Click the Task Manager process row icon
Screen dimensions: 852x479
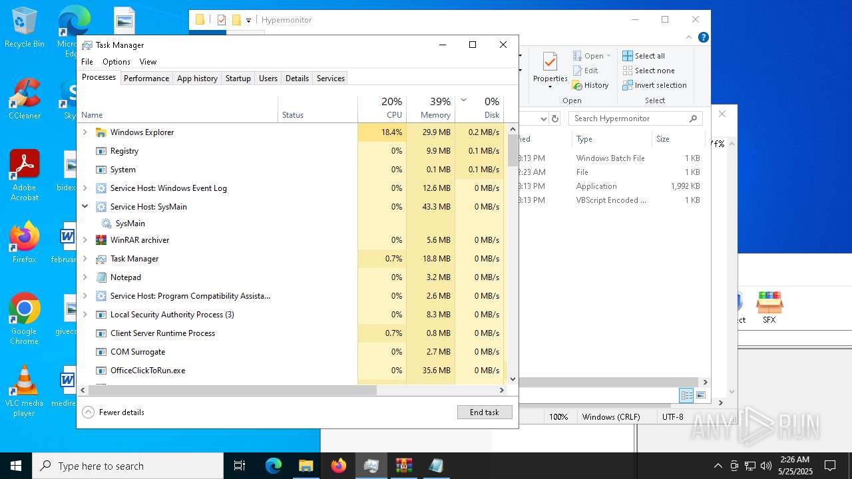click(101, 259)
